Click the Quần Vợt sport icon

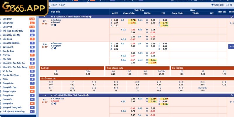[1, 27]
